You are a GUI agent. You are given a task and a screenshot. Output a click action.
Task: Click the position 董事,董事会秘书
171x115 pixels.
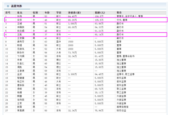pyautogui.click(x=126, y=56)
